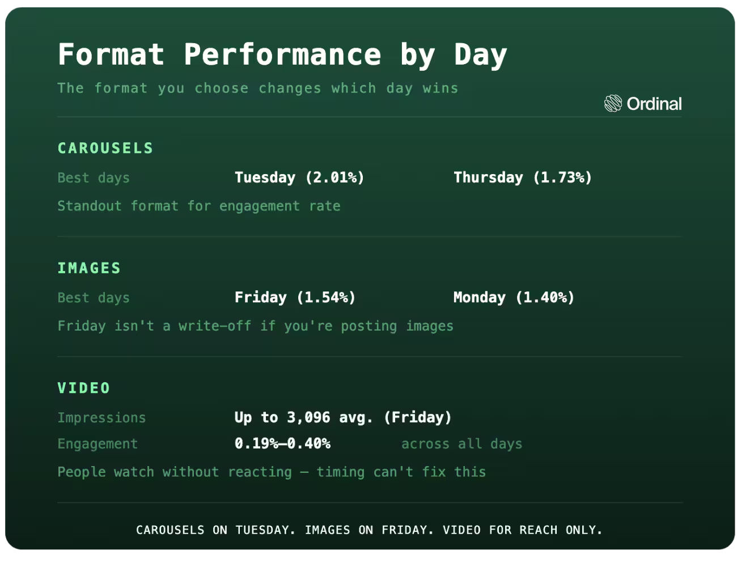Click the Standout format for engagement note
The width and height of the screenshot is (737, 567).
click(199, 206)
